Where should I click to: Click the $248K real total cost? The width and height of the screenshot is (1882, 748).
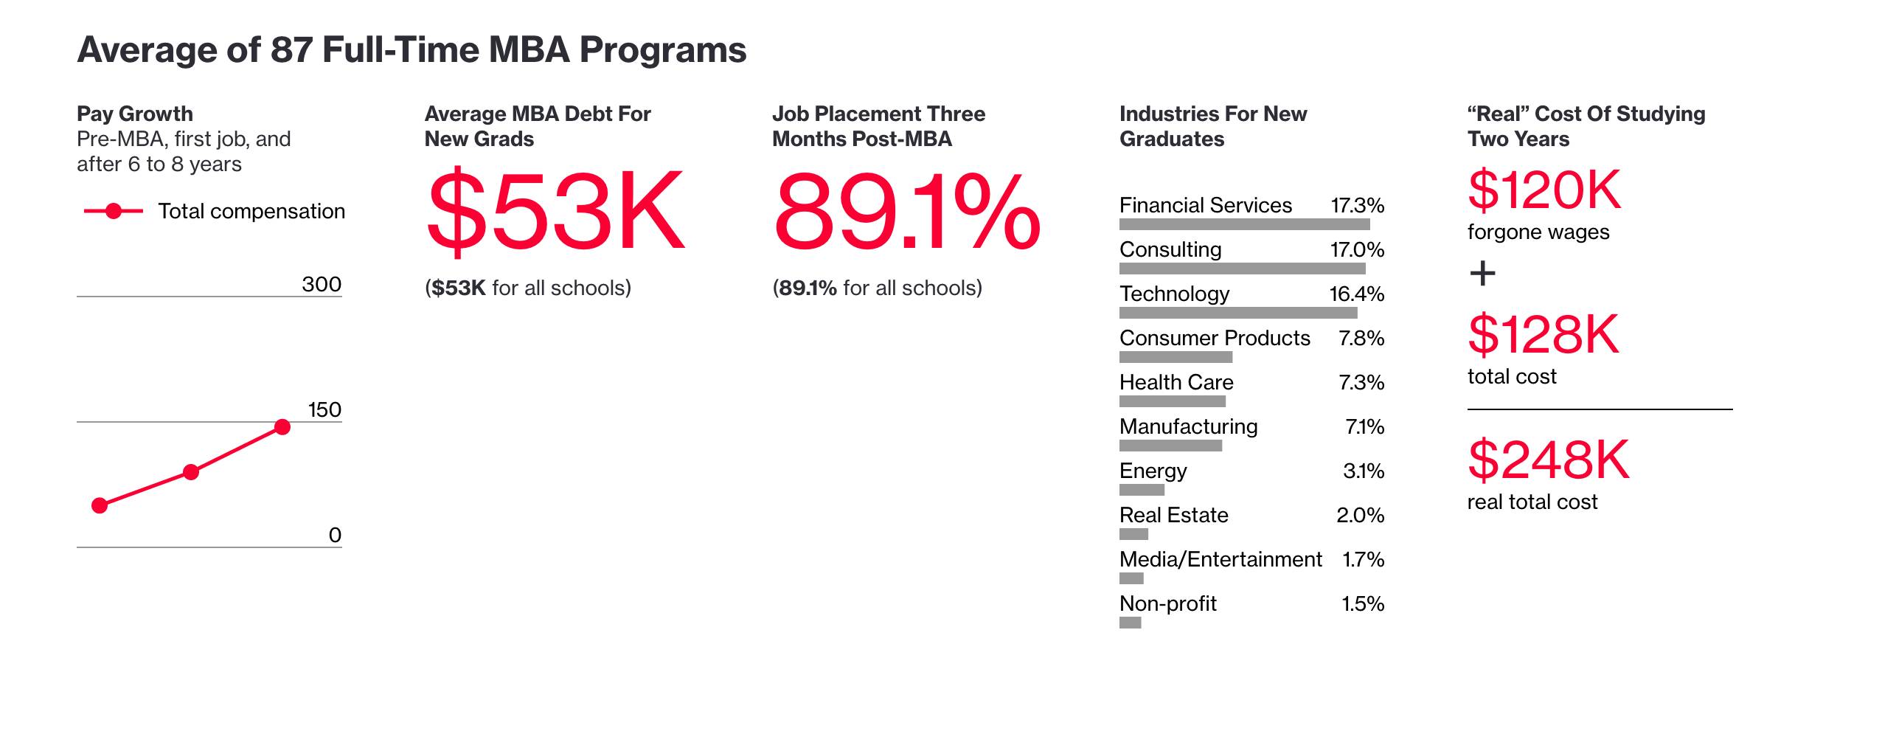pyautogui.click(x=1548, y=460)
